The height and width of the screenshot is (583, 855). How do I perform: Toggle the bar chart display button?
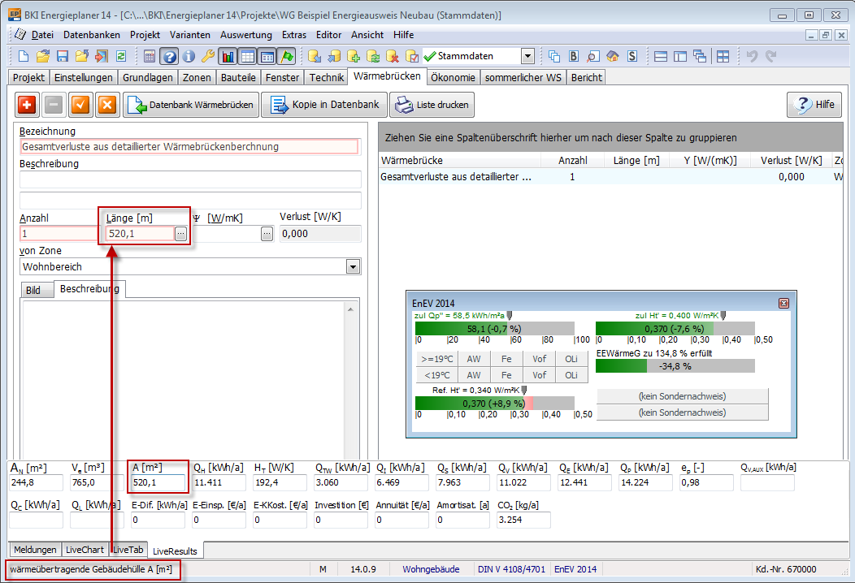point(228,56)
